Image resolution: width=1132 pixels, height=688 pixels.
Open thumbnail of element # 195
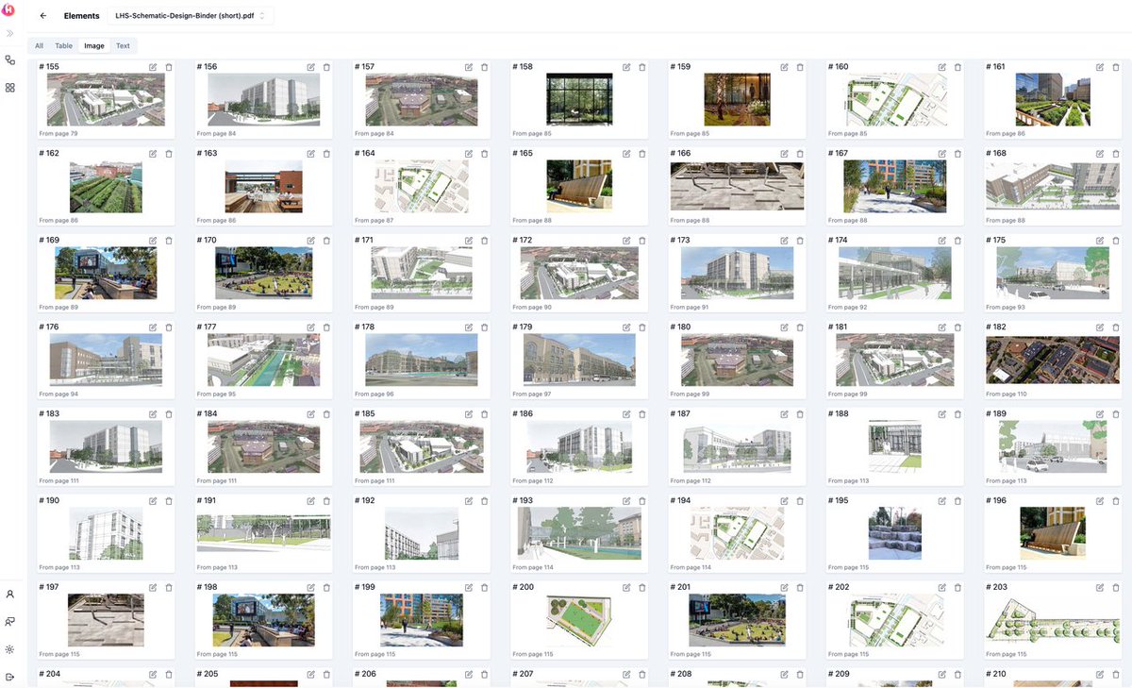coord(895,534)
